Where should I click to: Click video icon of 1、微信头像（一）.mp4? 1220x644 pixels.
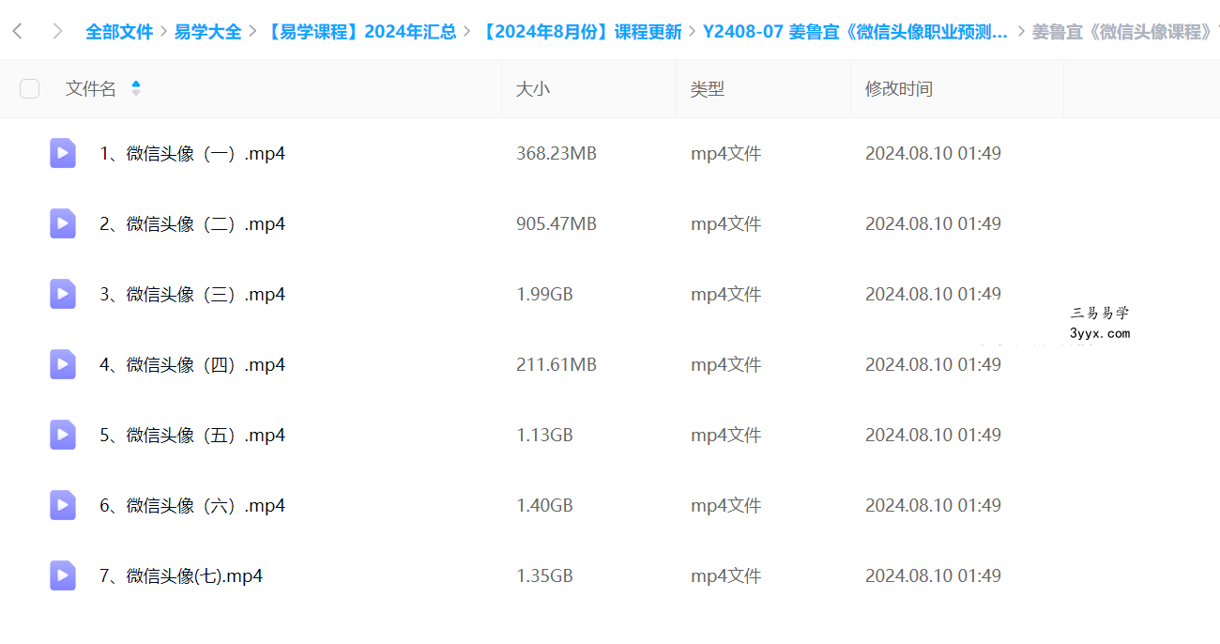tap(63, 153)
